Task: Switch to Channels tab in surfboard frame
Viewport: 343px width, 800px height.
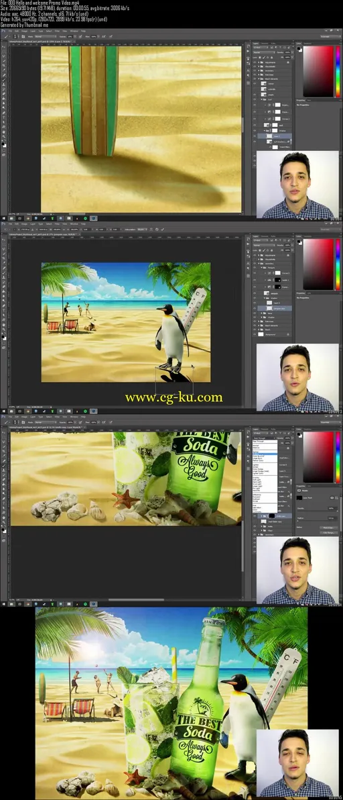Action: 264,44
